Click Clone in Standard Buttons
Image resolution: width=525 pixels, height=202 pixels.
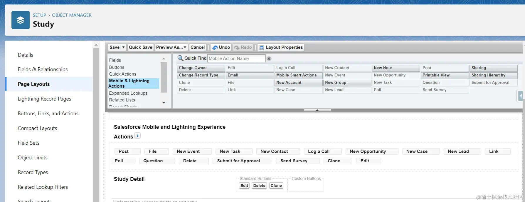[x=276, y=186]
